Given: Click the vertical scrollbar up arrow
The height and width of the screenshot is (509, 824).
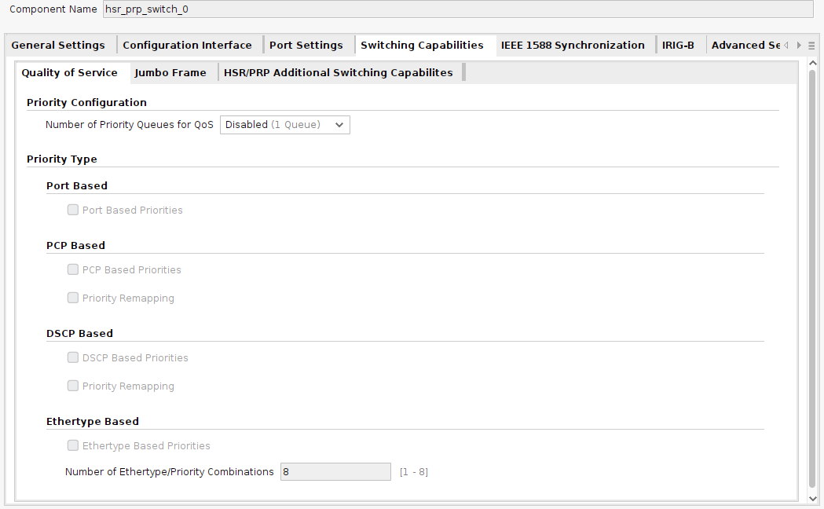Looking at the screenshot, I should [x=812, y=63].
